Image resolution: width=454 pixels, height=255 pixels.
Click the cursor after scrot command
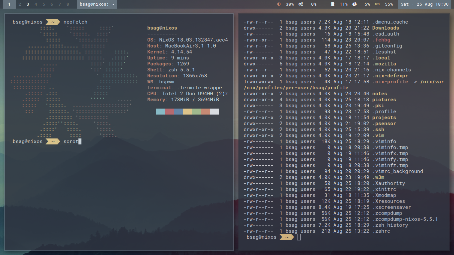tap(80, 141)
